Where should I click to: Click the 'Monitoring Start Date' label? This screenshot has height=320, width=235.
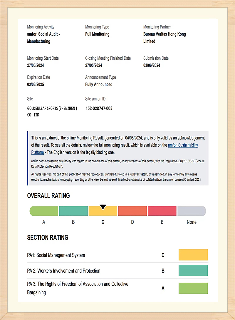pyautogui.click(x=43, y=58)
